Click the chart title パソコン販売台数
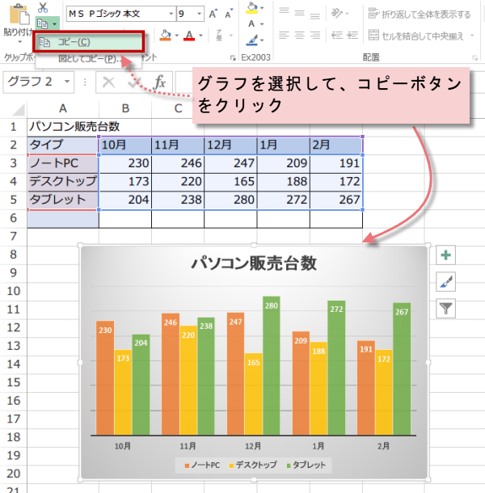485x493 pixels. 254,263
